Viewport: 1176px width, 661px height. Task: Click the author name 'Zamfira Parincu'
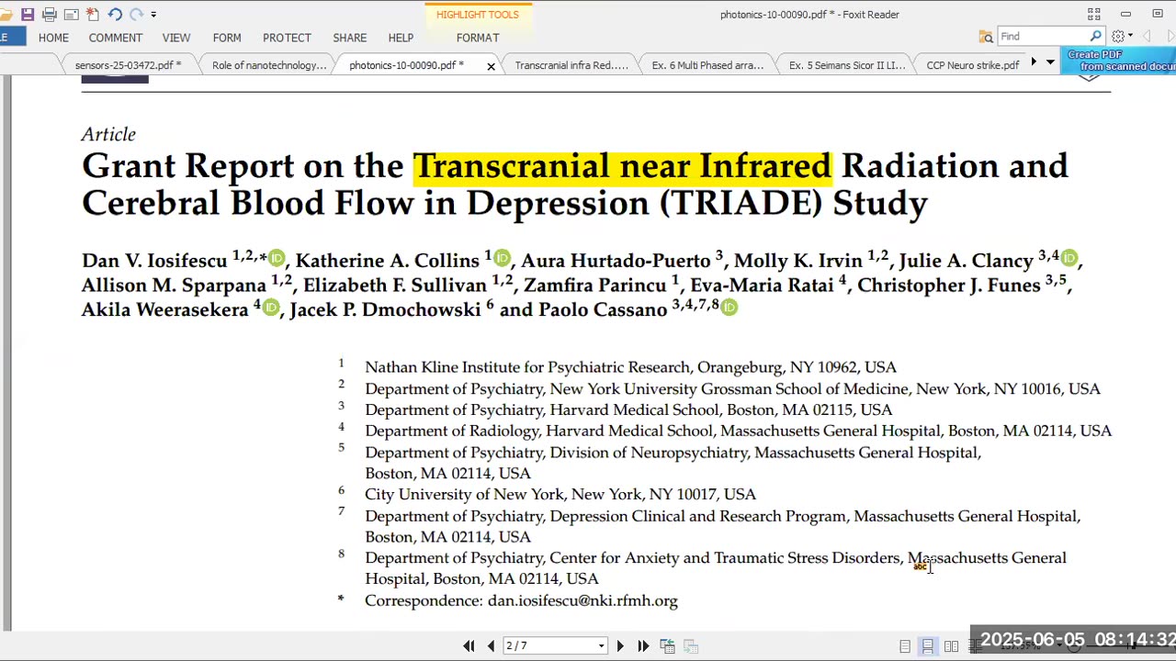[x=594, y=286]
